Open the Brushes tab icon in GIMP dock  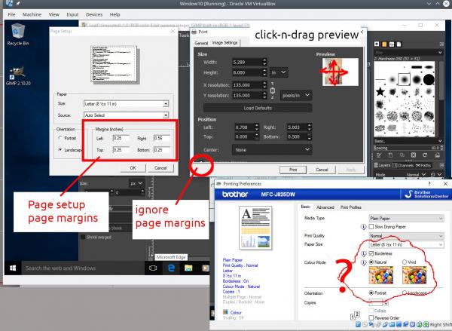pos(377,44)
